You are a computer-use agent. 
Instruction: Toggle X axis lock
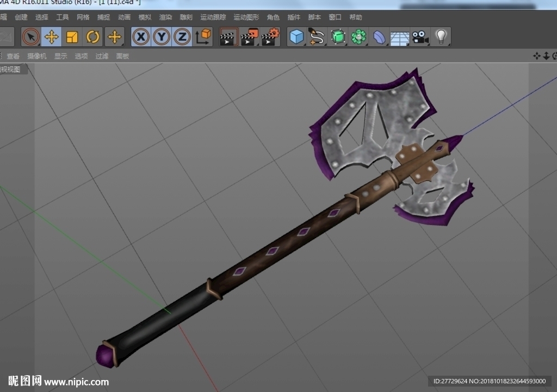tap(141, 37)
